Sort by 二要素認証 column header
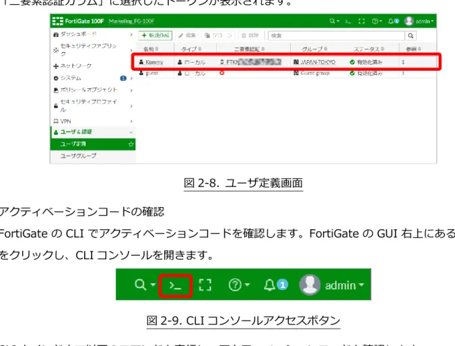This screenshot has height=346, width=455. click(x=249, y=49)
